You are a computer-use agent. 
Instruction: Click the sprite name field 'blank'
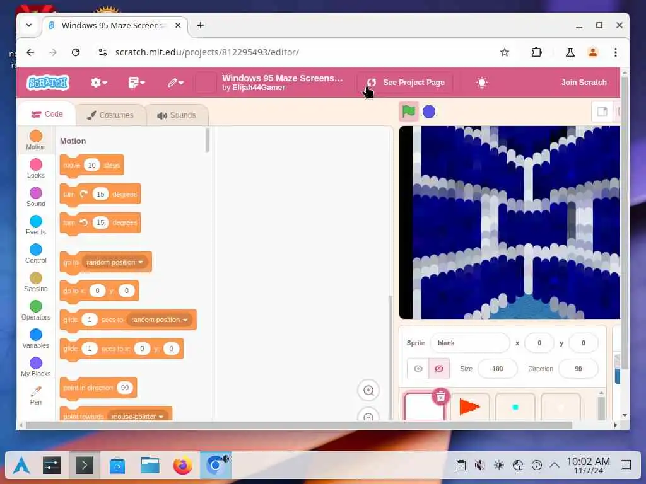[x=469, y=343]
